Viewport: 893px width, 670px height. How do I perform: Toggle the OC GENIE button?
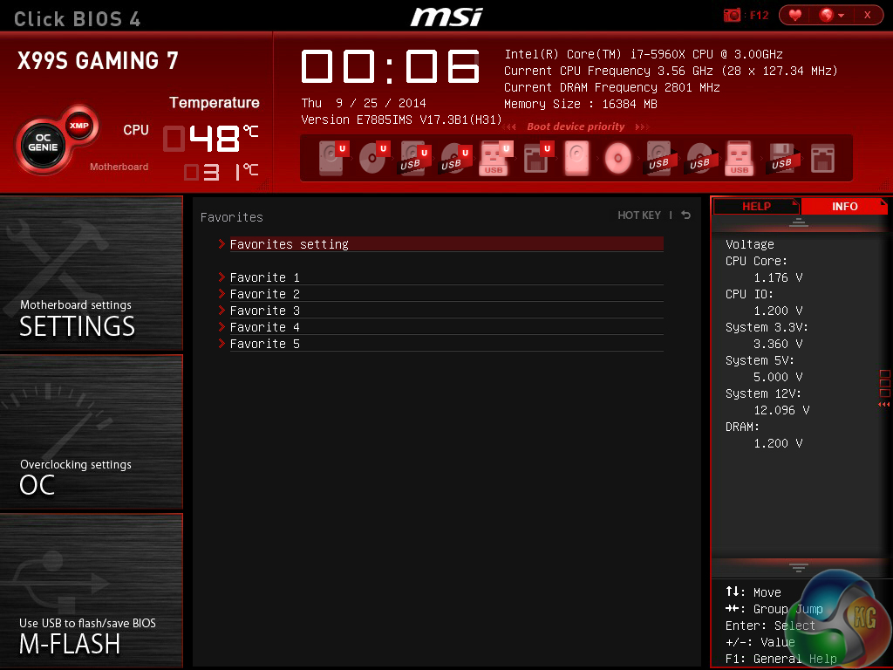pyautogui.click(x=43, y=142)
